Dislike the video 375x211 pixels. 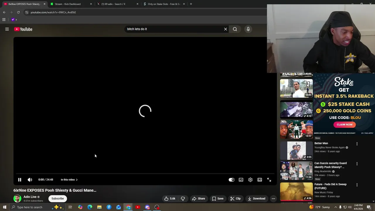pos(183,198)
